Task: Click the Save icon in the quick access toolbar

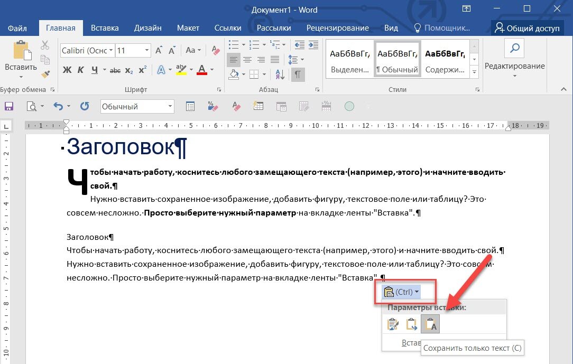Action: pos(9,106)
